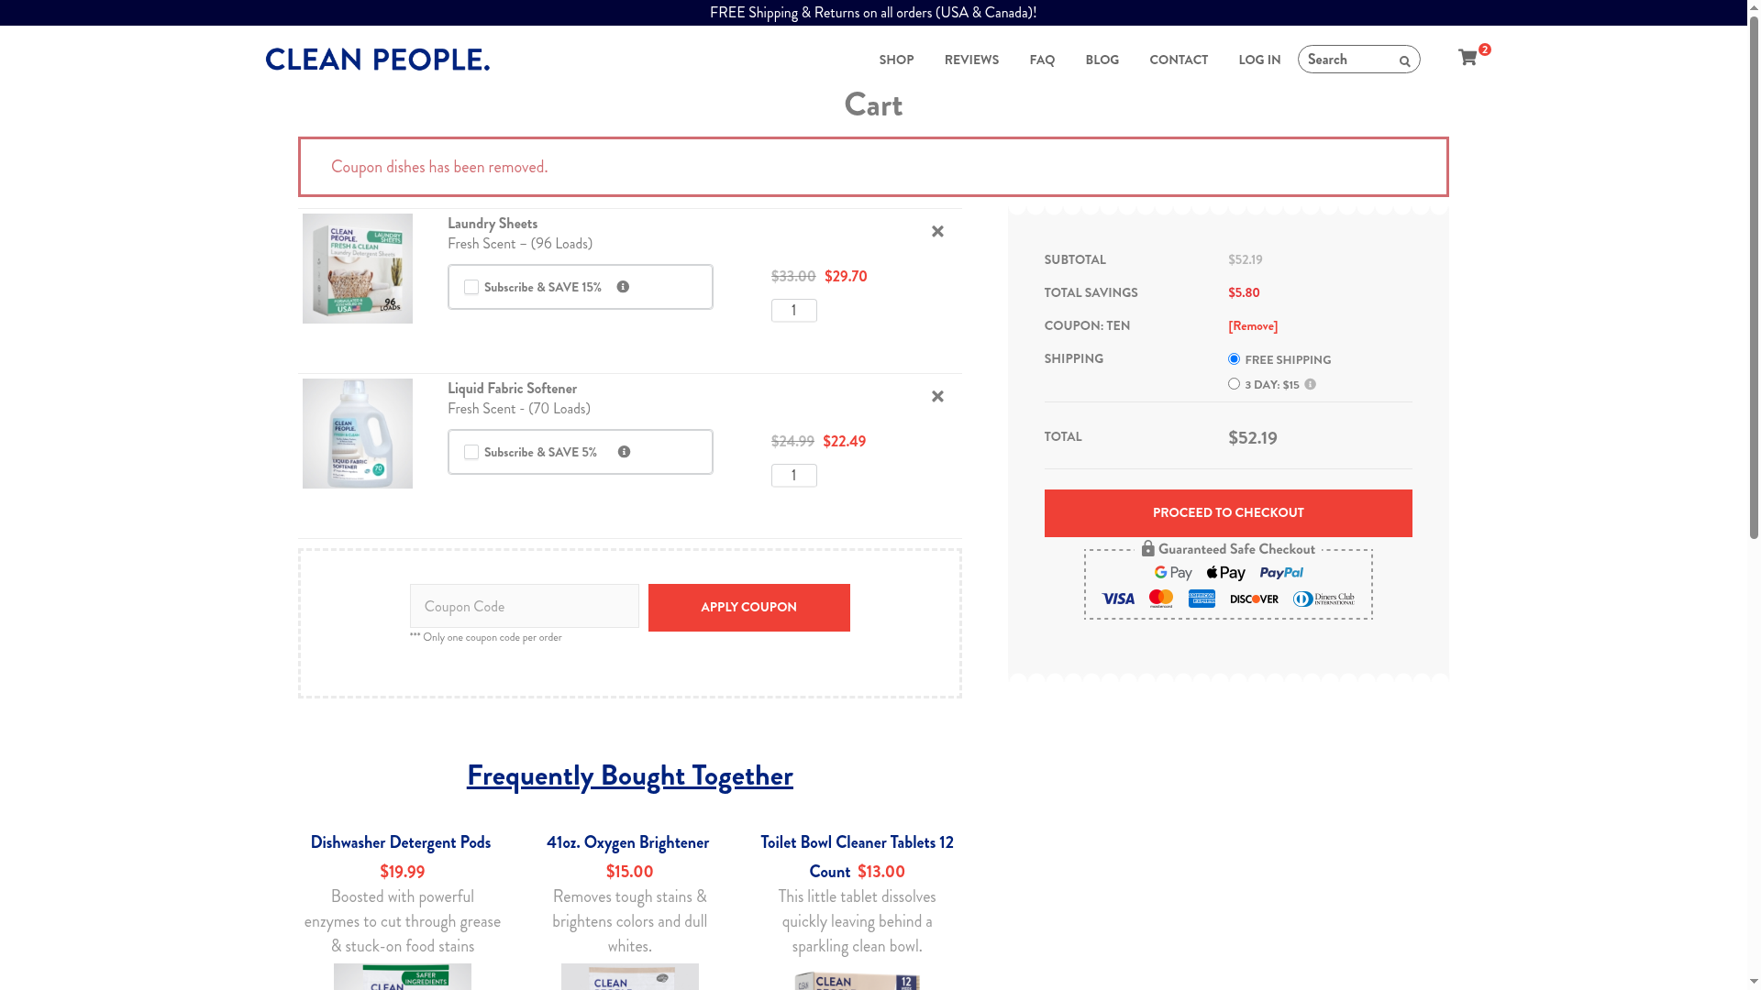Open the Contact page
1761x990 pixels.
click(x=1179, y=60)
